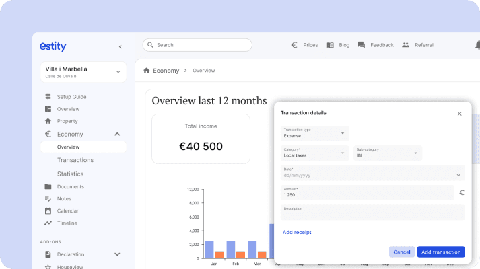Click the home icon in breadcrumb
This screenshot has height=269, width=480.
147,71
